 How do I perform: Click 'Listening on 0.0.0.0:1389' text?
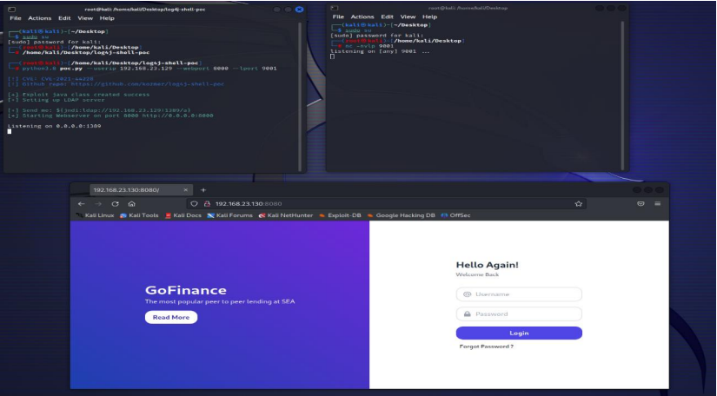coord(54,126)
